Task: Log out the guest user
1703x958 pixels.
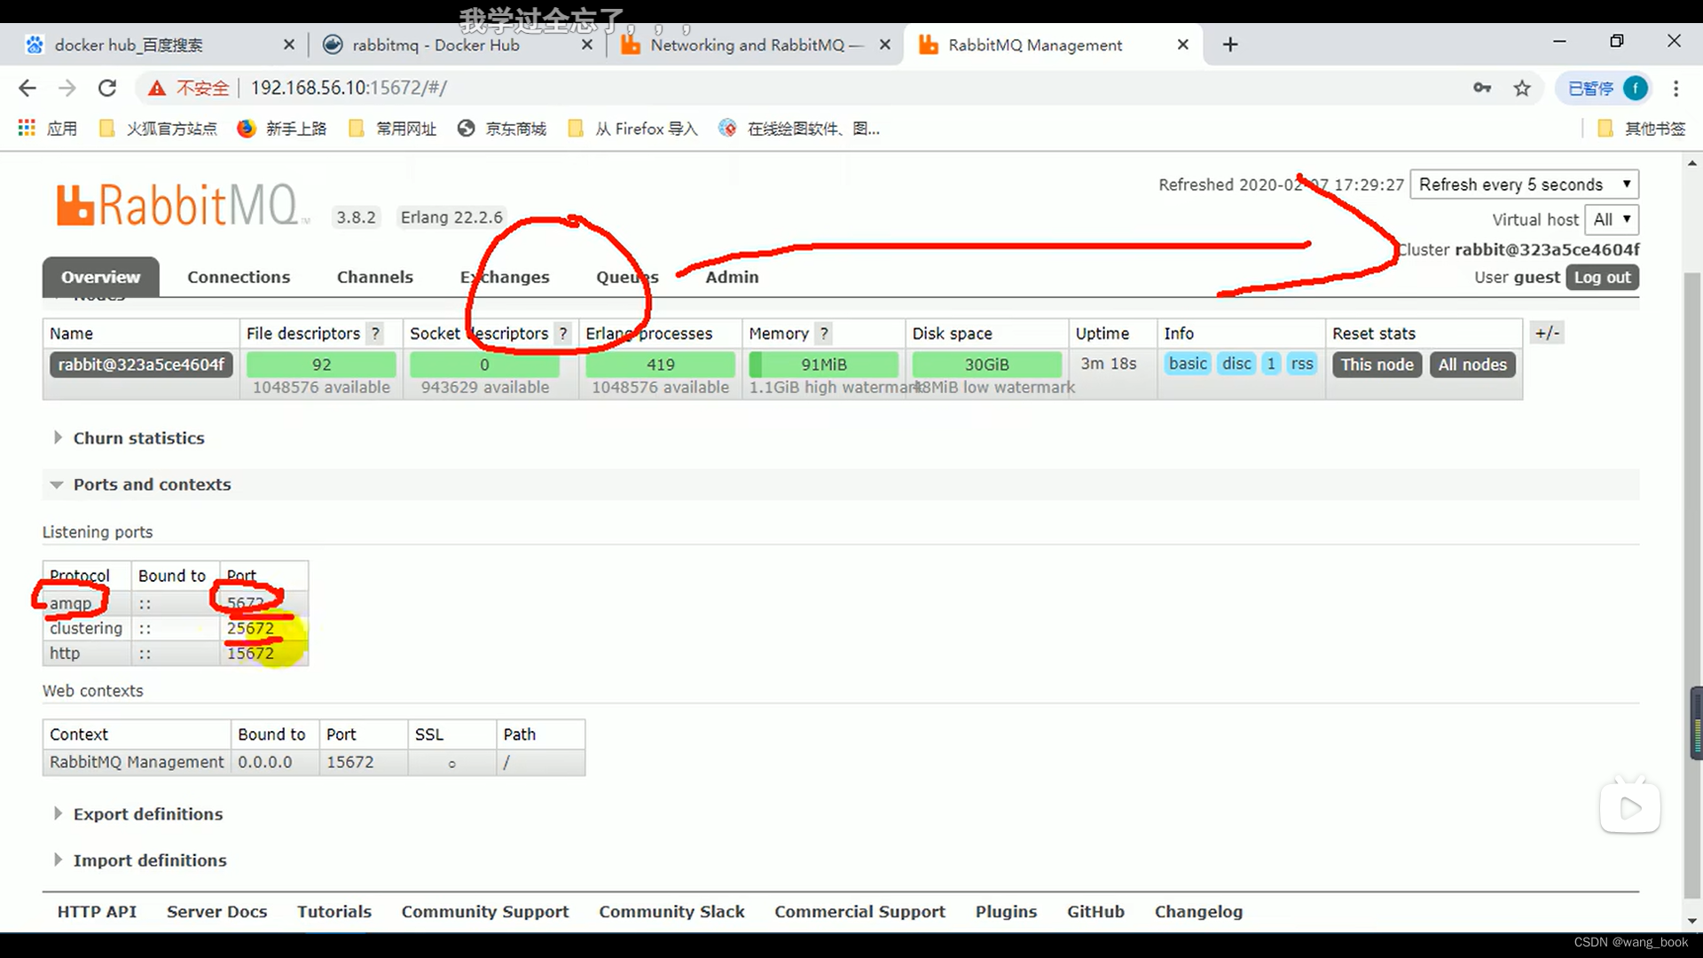Action: click(1602, 277)
